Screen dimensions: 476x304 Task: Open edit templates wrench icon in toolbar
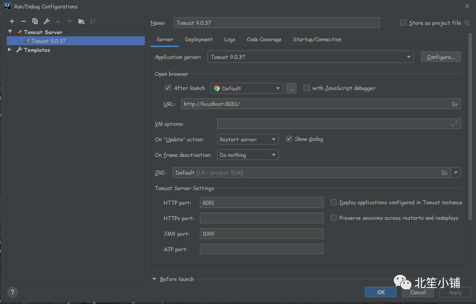tap(47, 21)
